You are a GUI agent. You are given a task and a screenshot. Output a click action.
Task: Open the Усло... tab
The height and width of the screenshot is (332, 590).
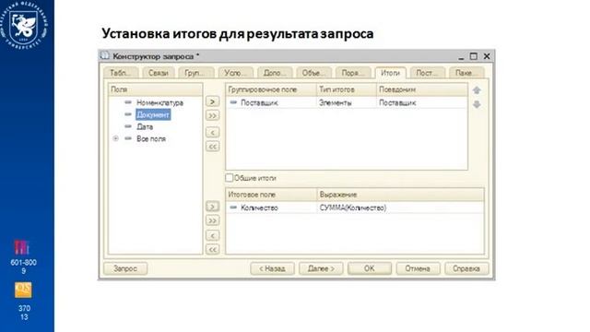pyautogui.click(x=236, y=73)
